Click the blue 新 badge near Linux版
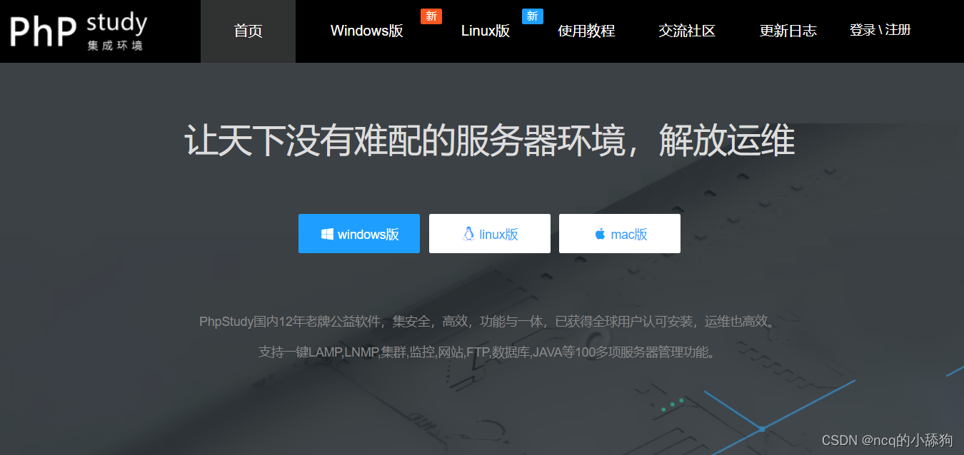This screenshot has width=964, height=455. (533, 16)
